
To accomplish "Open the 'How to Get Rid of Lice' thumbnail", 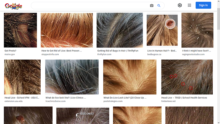I will pyautogui.click(x=67, y=30).
